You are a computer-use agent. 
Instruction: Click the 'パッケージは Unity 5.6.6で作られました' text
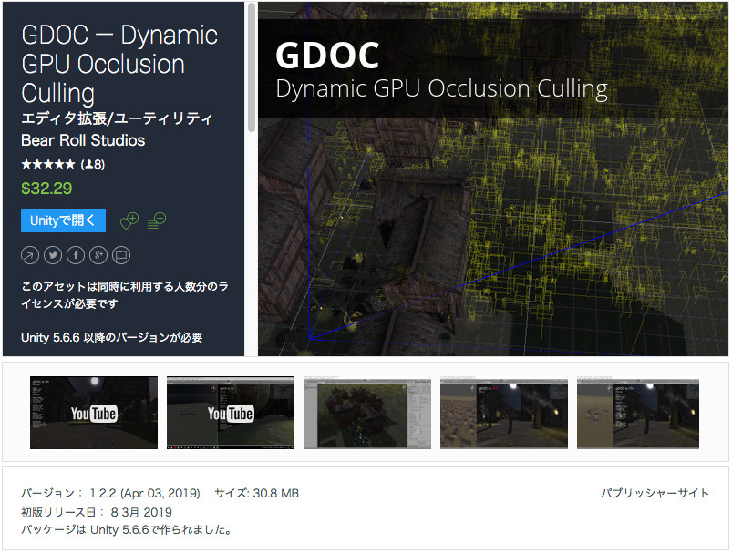127,530
